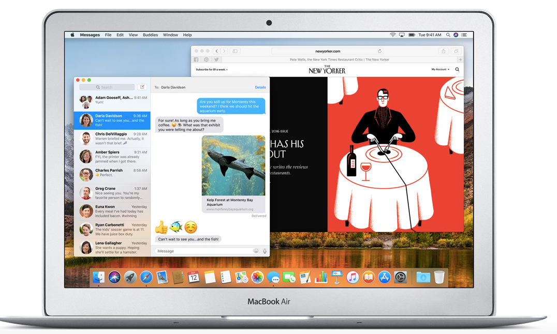Open the emoji picker in iMessage field
The image size is (557, 334).
(x=256, y=251)
